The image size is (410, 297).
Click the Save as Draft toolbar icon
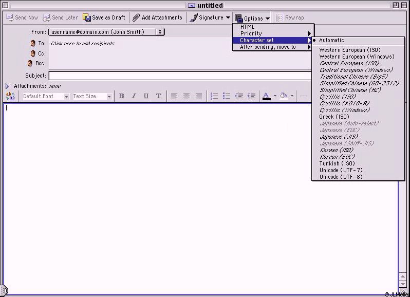click(87, 17)
